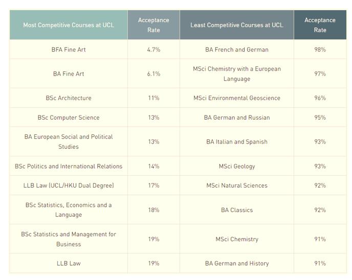352x280 pixels.
Task: Click the BA Italian and Spanish cell
Action: pos(236,142)
